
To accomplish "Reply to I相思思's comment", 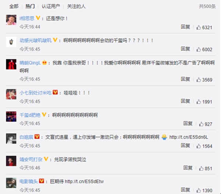I will coord(185,27).
